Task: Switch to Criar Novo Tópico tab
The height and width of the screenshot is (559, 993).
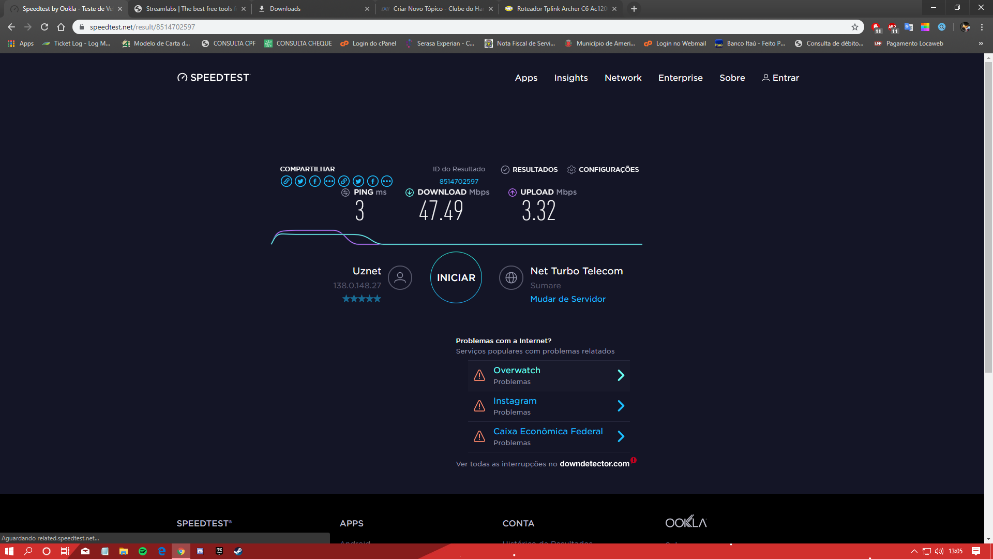Action: pyautogui.click(x=438, y=9)
